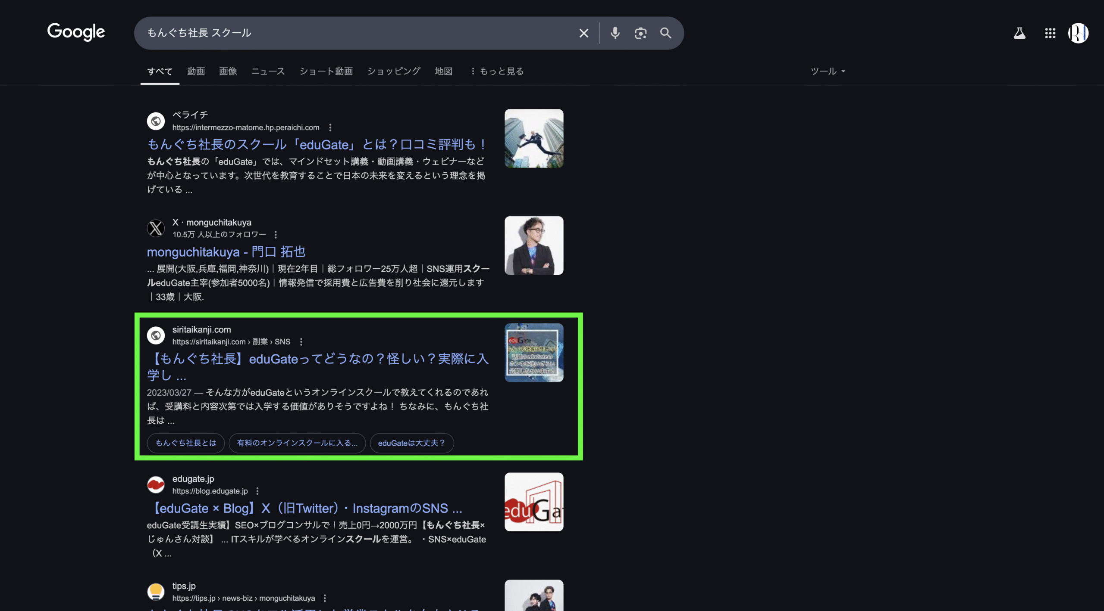Click the もんぐち社長とは sitelink chip
The height and width of the screenshot is (611, 1104).
tap(185, 443)
